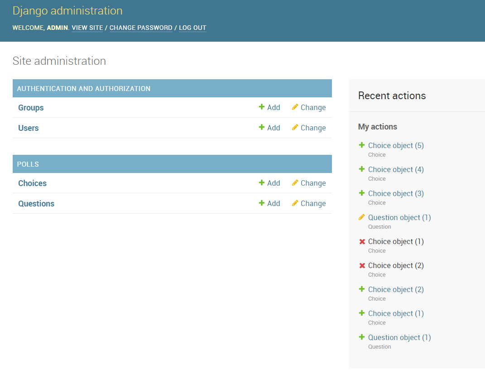The height and width of the screenshot is (374, 485).
Task: Open the added Choice object (1) entry
Action: [396, 314]
